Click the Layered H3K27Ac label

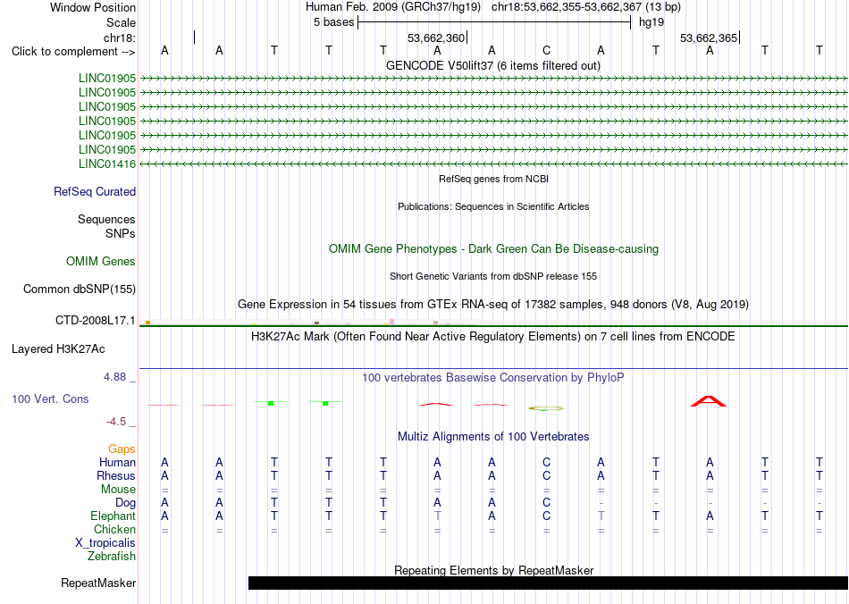[x=58, y=349]
